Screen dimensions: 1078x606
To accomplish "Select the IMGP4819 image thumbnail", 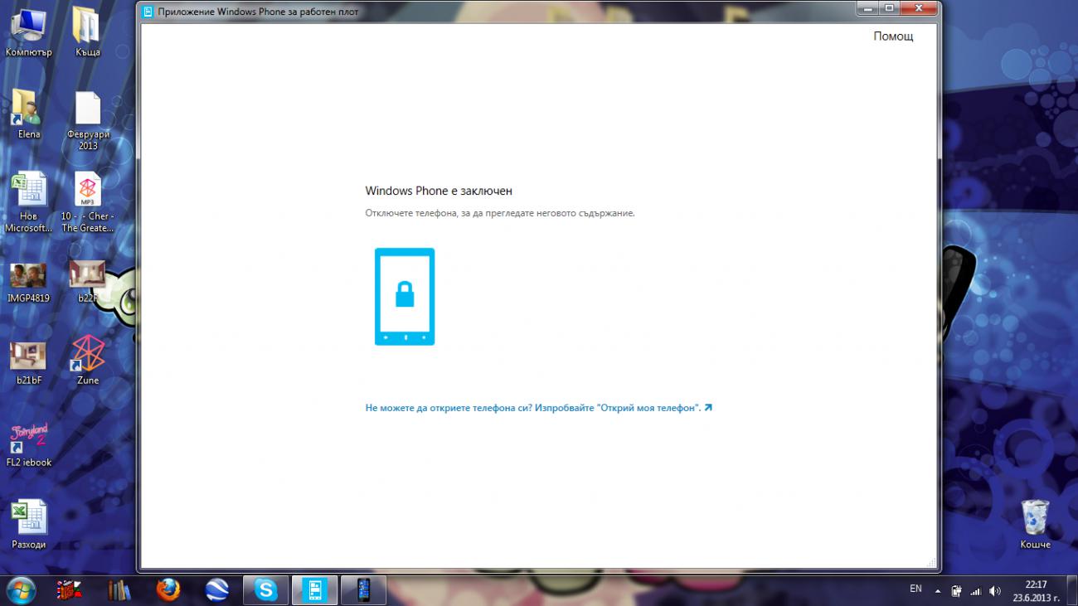I will pyautogui.click(x=29, y=282).
